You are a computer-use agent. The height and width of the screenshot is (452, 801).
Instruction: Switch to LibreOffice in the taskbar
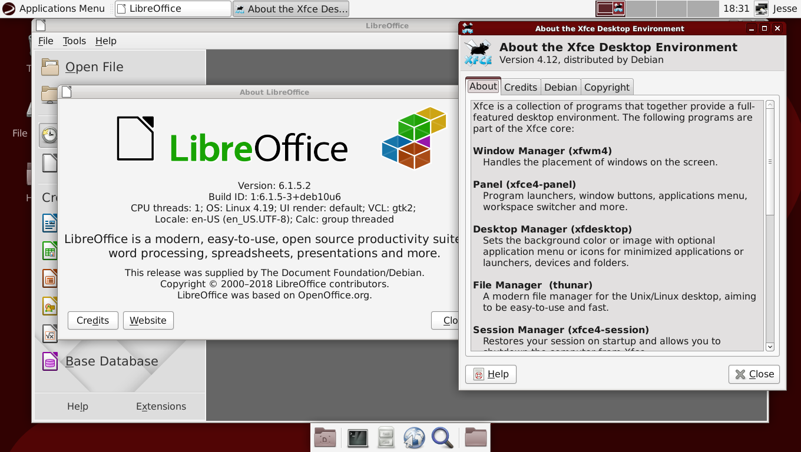pos(173,8)
